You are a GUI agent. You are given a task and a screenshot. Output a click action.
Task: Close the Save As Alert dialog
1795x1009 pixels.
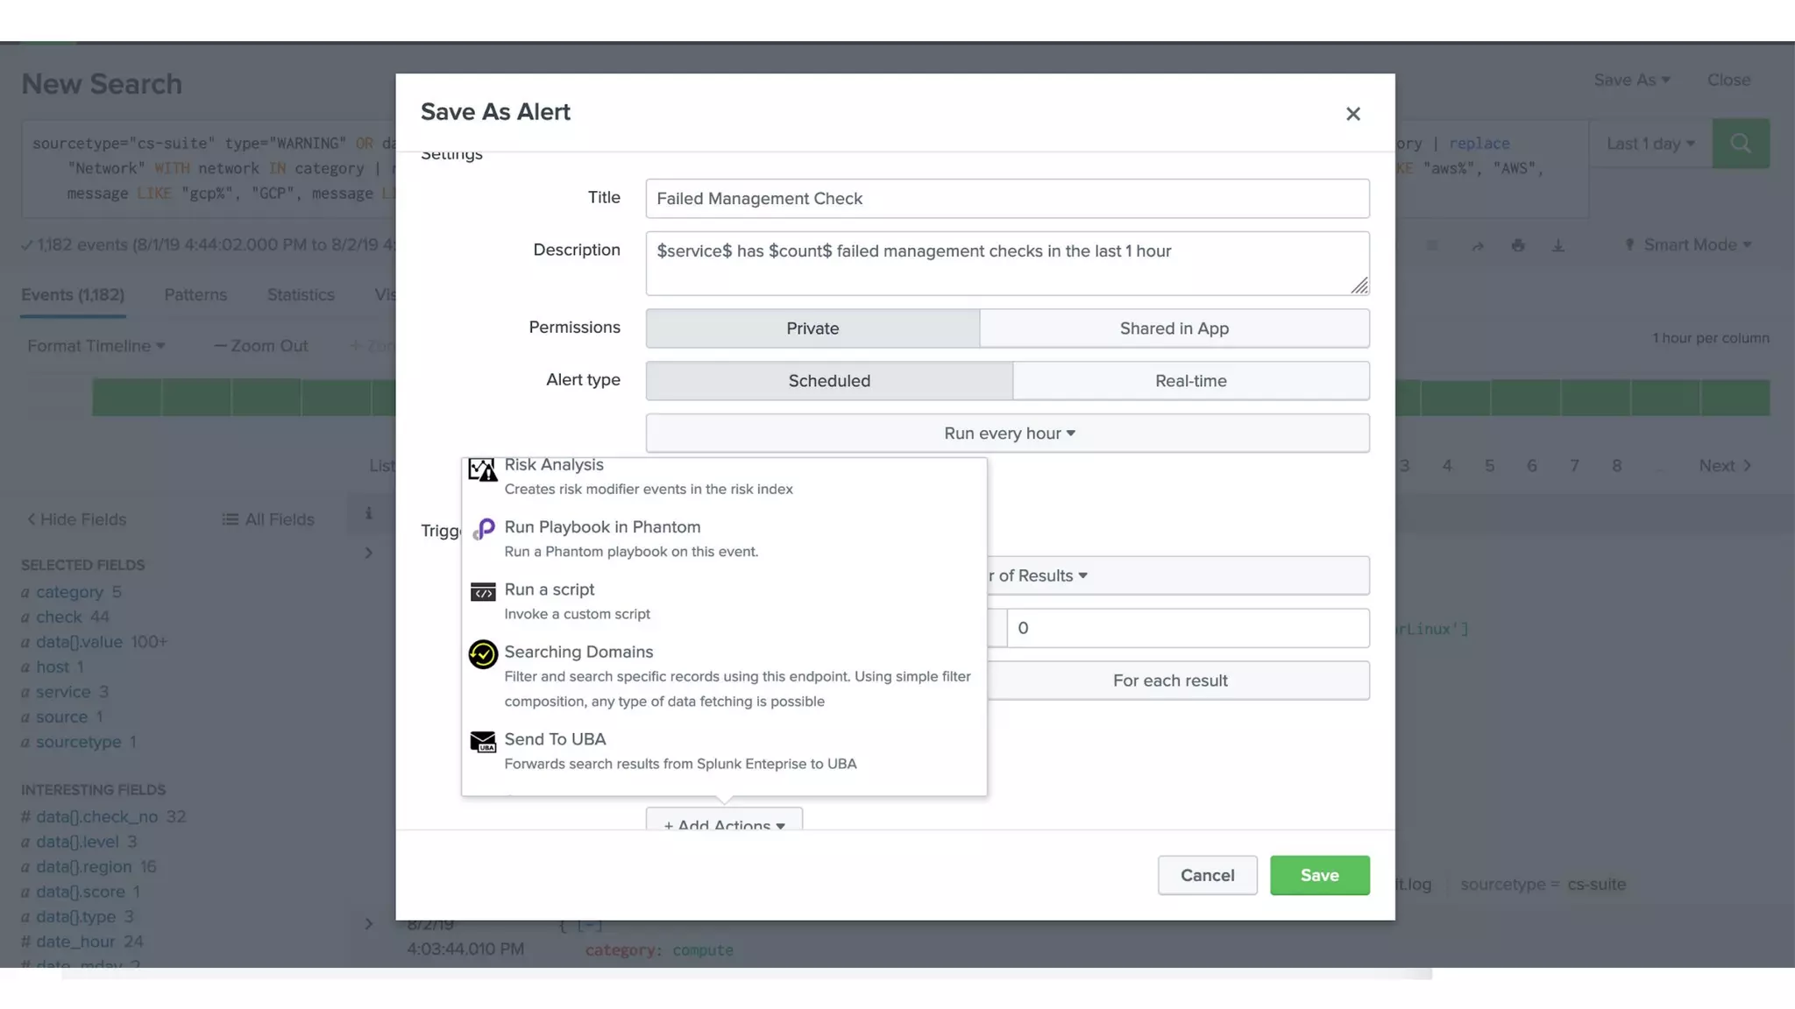coord(1352,114)
